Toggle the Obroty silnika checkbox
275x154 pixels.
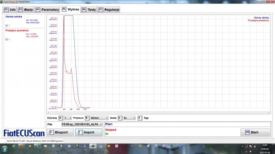(x=7, y=25)
